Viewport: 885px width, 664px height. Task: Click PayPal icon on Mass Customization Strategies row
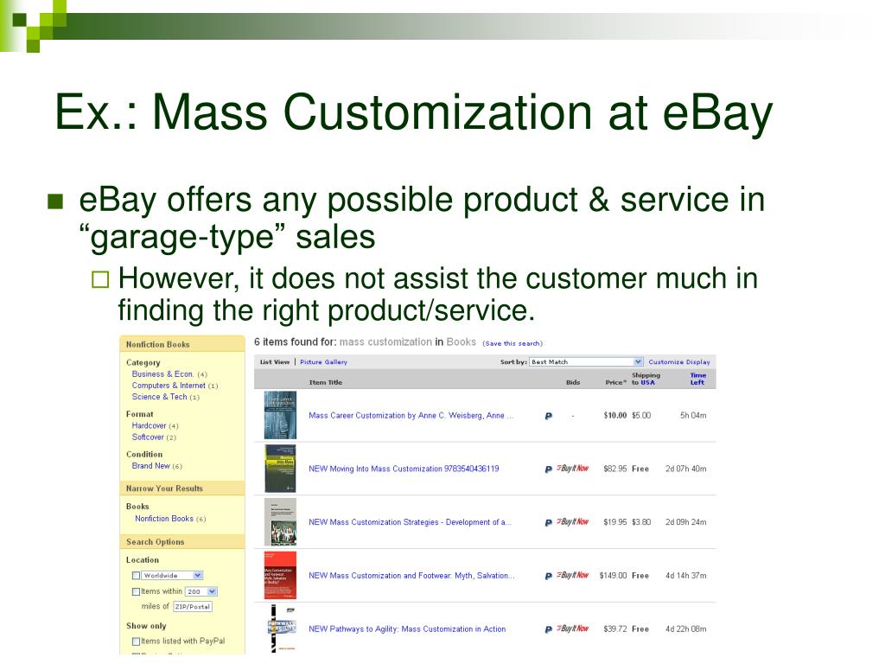(548, 522)
